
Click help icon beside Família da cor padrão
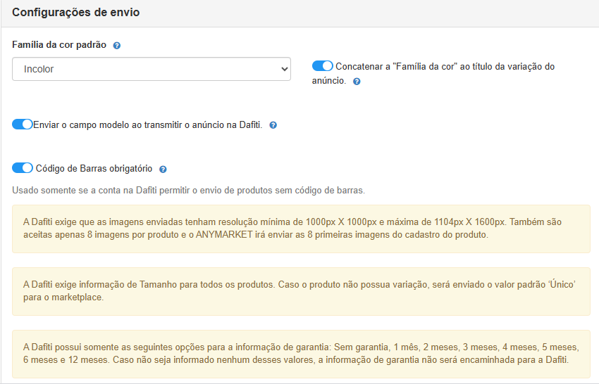[117, 45]
